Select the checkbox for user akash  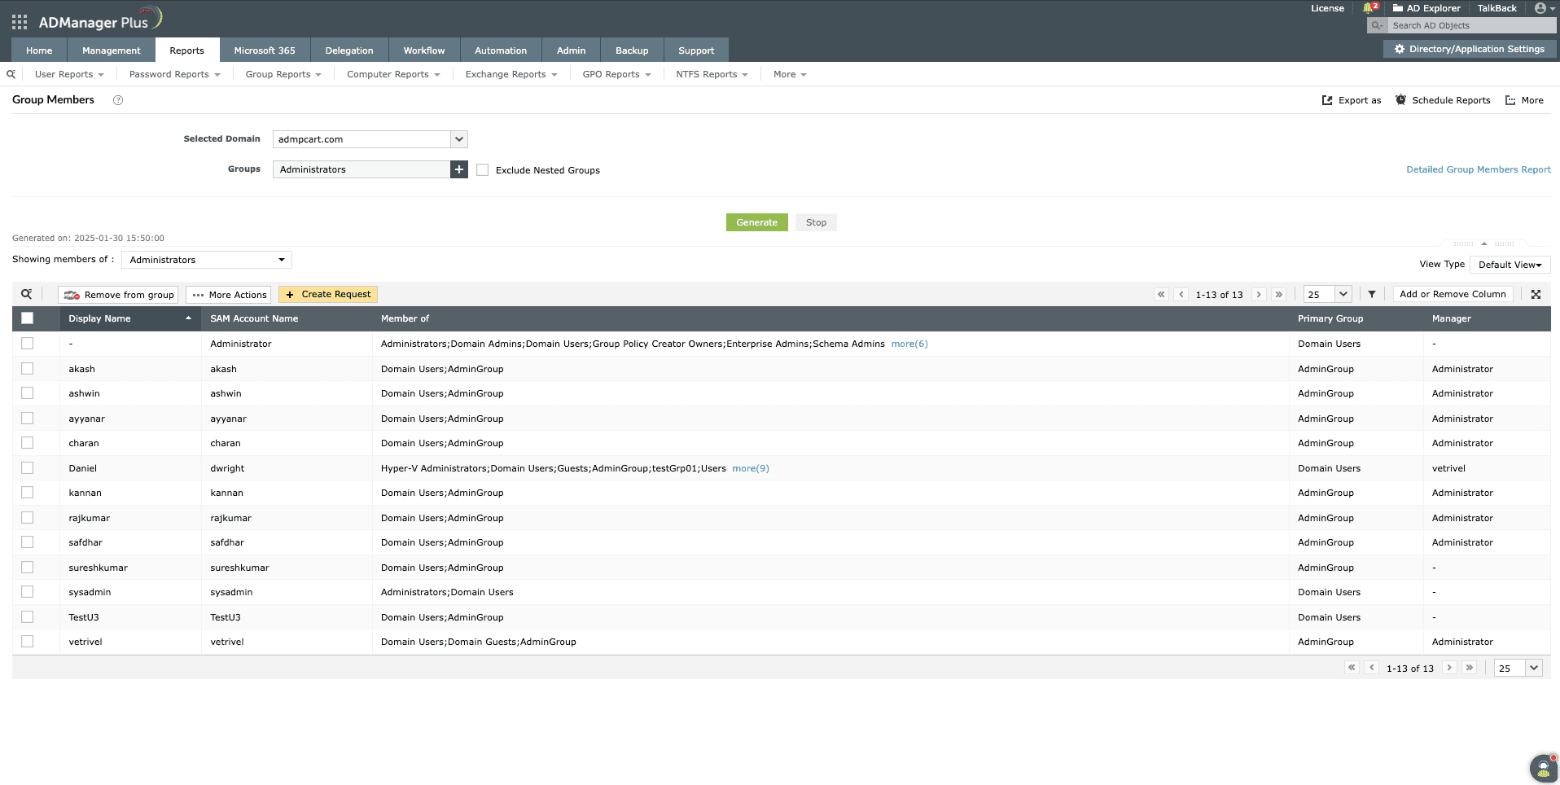click(27, 368)
